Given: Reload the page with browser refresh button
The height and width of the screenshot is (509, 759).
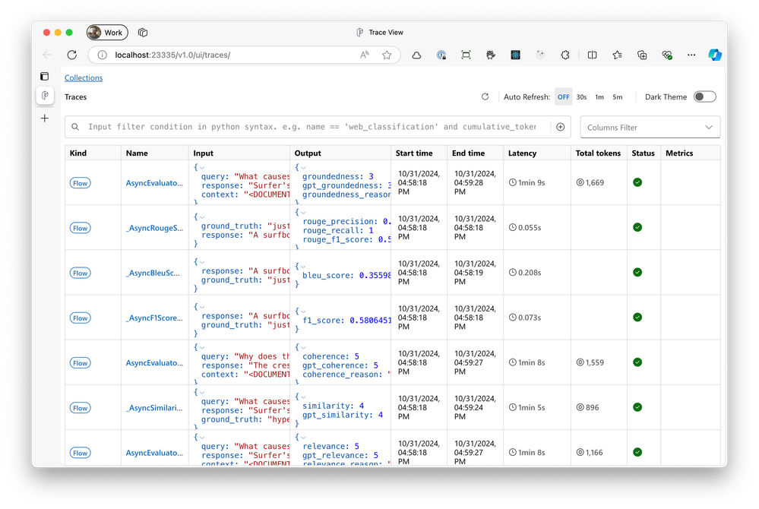Looking at the screenshot, I should click(72, 55).
